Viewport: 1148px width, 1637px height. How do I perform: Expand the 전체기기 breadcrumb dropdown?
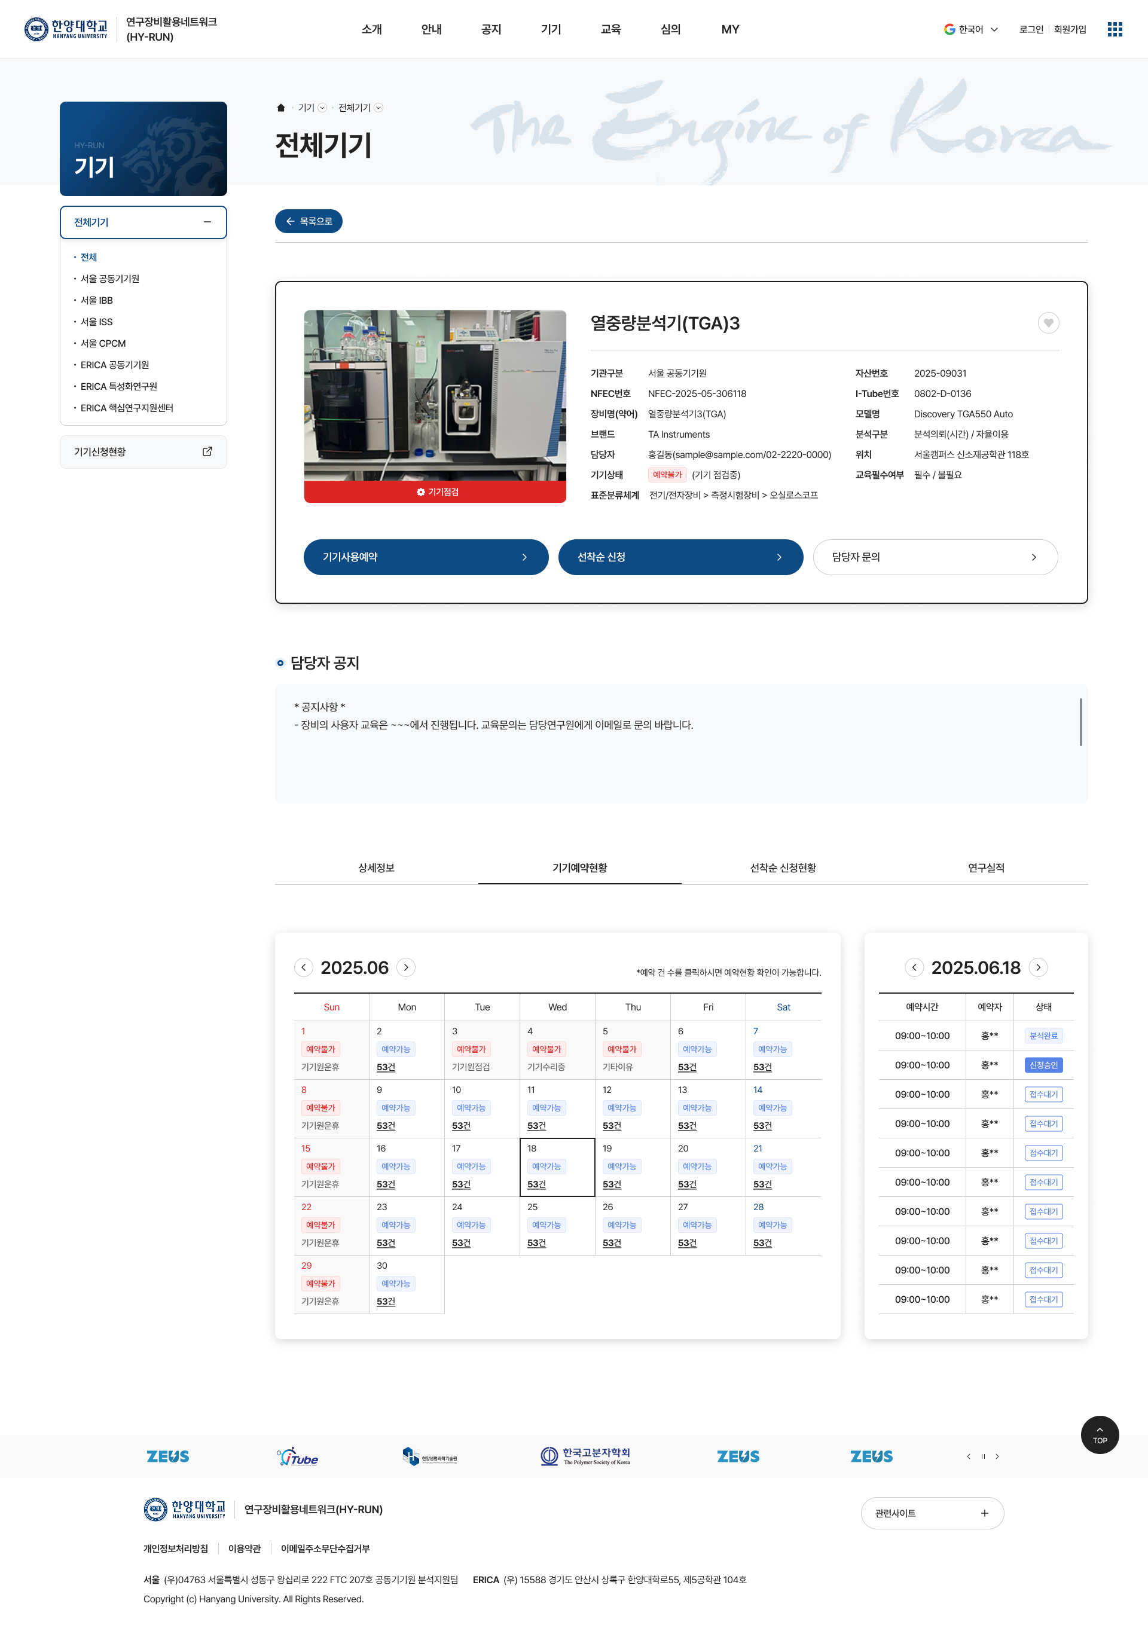[x=378, y=108]
